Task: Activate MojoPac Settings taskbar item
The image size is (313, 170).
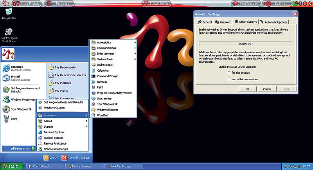Action: click(x=124, y=166)
